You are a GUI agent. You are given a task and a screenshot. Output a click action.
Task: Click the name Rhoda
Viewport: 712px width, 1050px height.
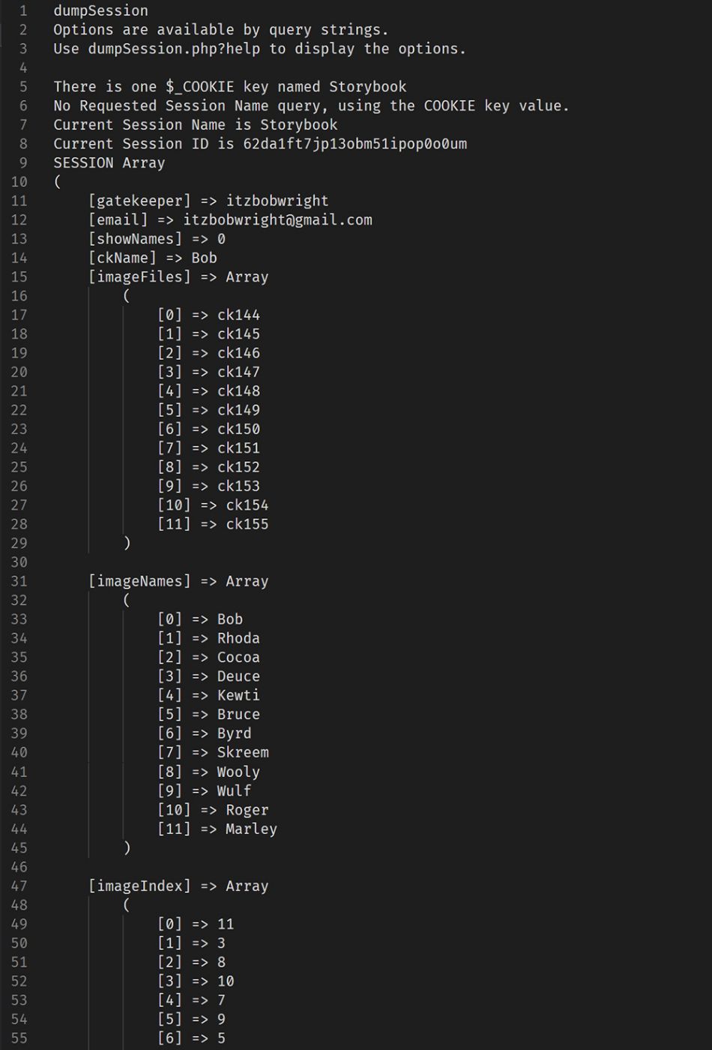238,638
